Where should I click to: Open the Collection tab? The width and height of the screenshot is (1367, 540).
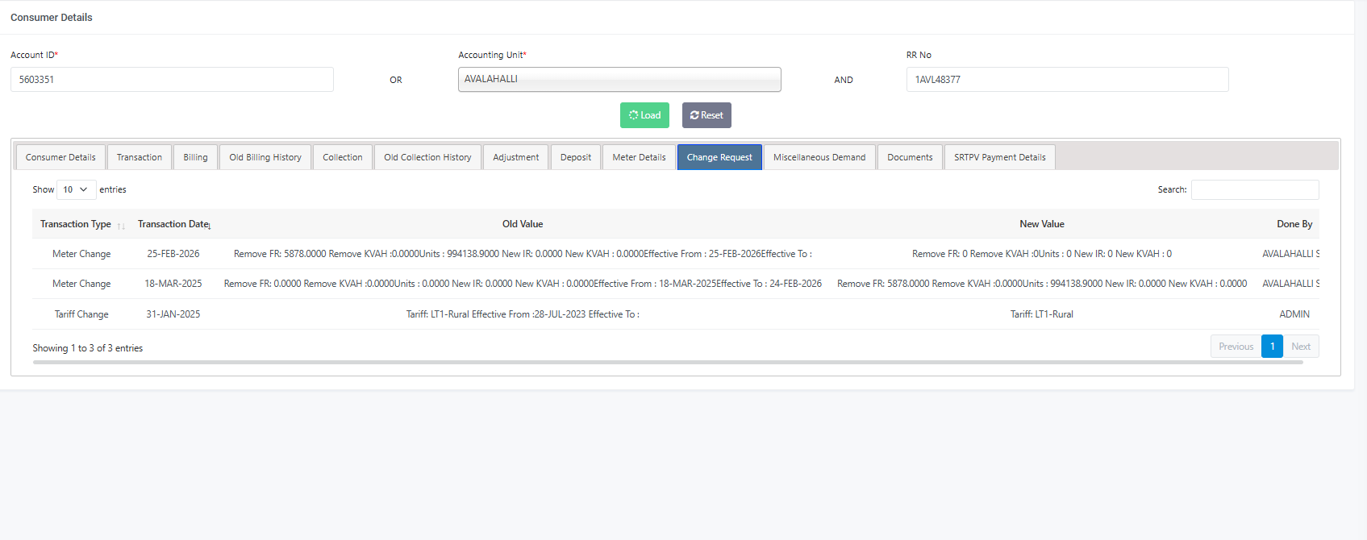pyautogui.click(x=343, y=157)
